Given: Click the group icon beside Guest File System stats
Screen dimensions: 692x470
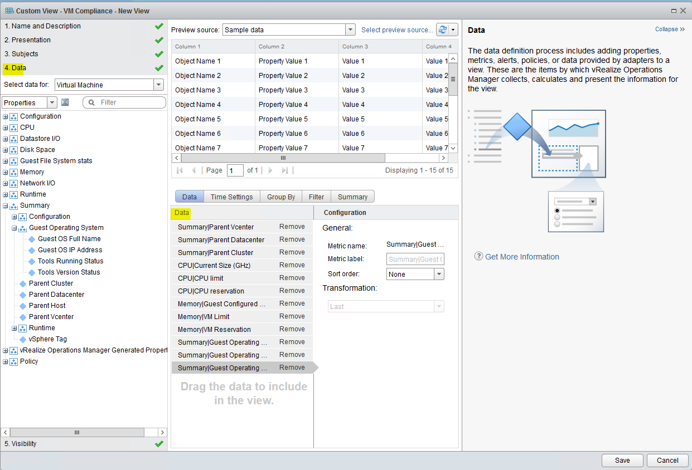Looking at the screenshot, I should [x=14, y=161].
